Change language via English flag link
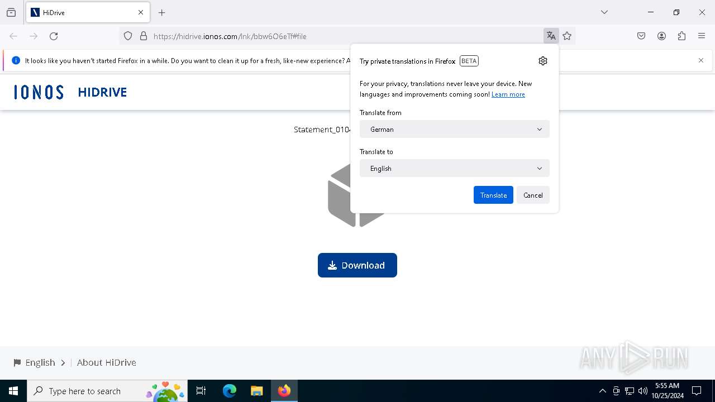The image size is (715, 402). [x=40, y=362]
